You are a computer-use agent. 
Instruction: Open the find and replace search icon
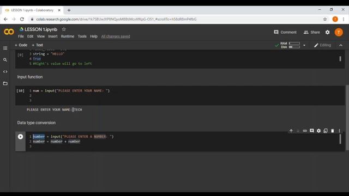click(5, 60)
